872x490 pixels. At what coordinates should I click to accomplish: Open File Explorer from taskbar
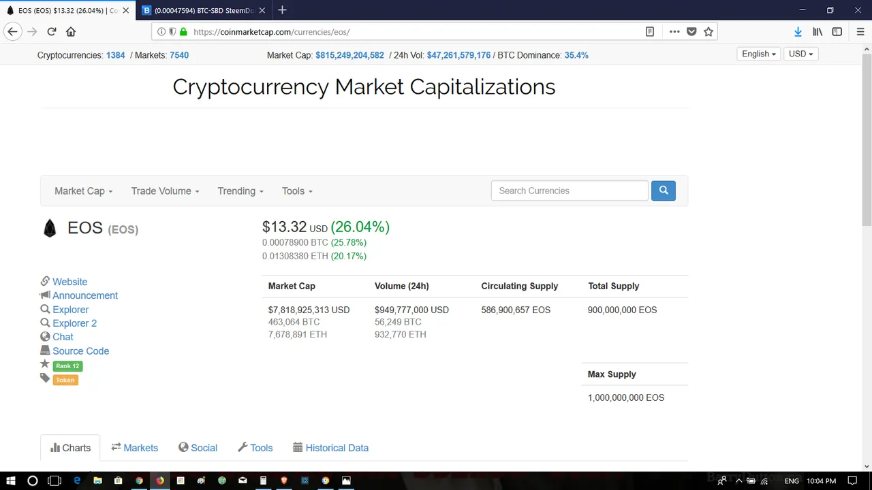tap(97, 480)
